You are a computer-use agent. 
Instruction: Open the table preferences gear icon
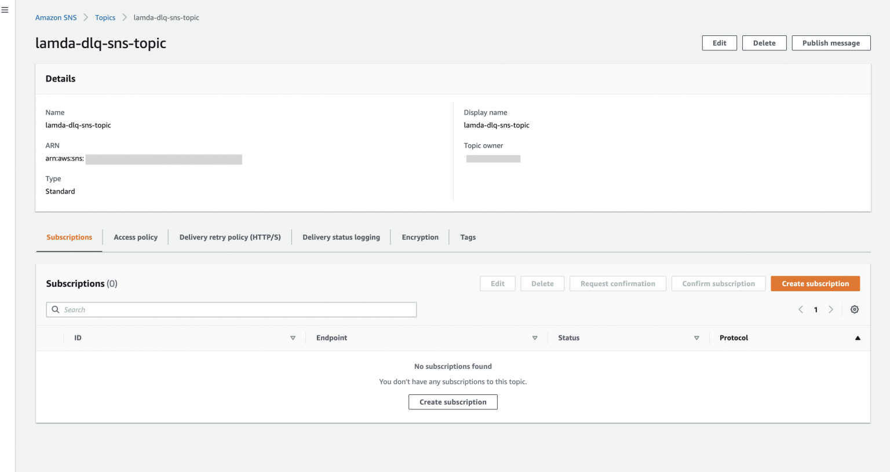click(x=854, y=309)
